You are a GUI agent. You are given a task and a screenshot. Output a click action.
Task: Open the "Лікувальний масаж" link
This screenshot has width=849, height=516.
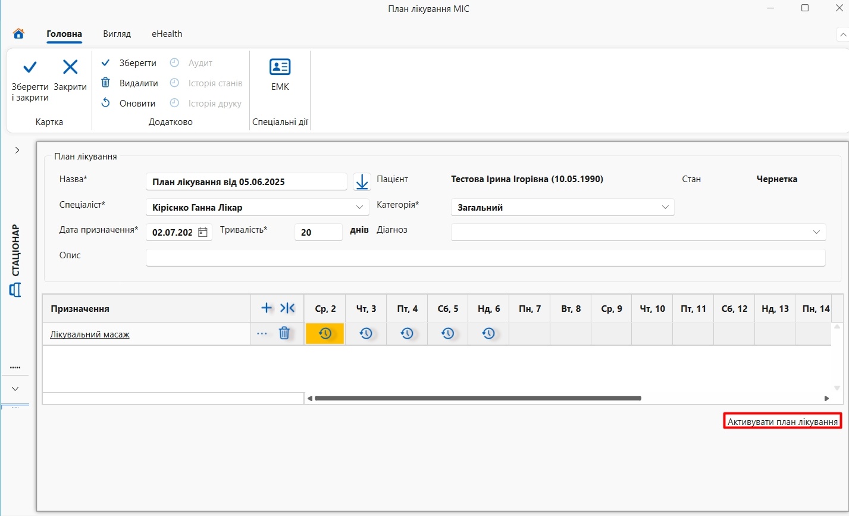[90, 334]
